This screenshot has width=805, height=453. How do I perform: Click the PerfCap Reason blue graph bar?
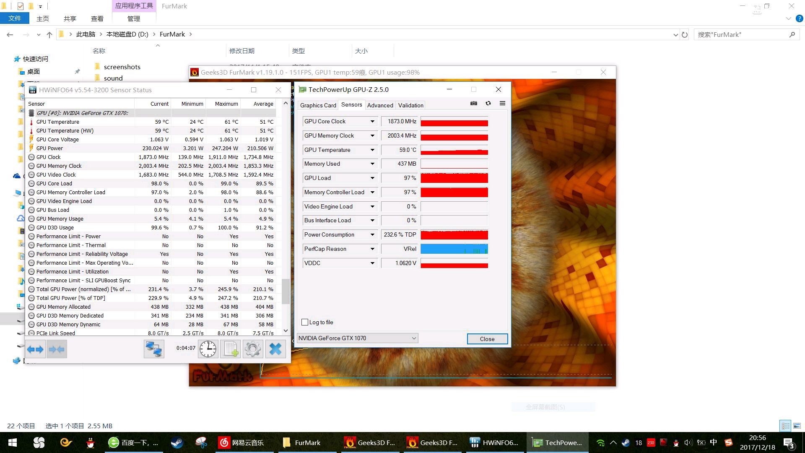pos(454,249)
